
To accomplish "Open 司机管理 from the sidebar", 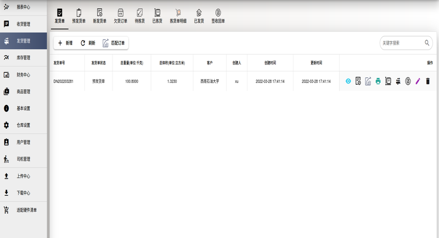I will [x=23, y=159].
